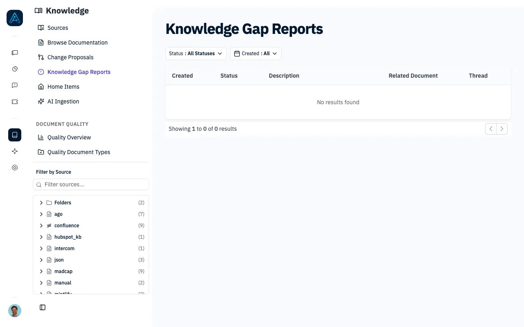Click the confluence logo icon
Viewport: 524px width, 327px height.
tap(49, 226)
